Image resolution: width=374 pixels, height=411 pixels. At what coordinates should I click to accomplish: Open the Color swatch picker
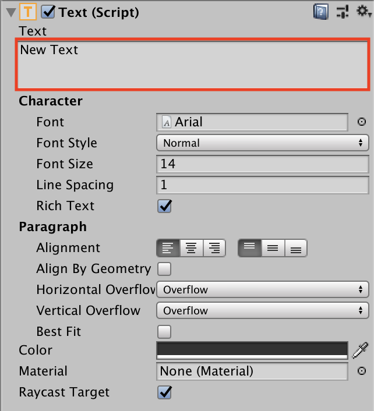[x=252, y=350]
